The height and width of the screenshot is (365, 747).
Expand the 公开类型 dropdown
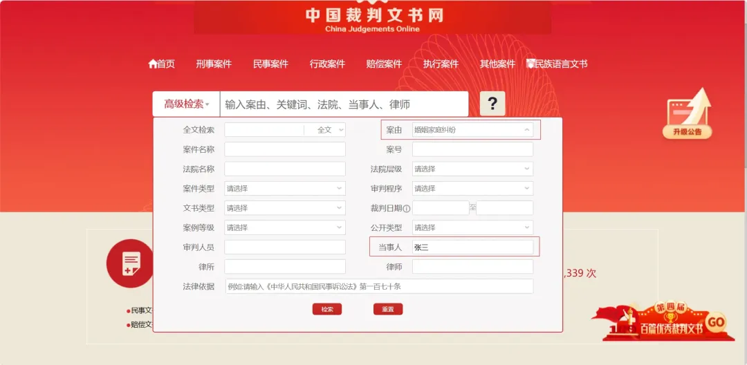472,227
